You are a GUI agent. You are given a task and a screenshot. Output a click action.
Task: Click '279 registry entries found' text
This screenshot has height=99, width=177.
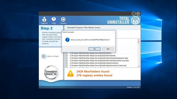click(94, 75)
